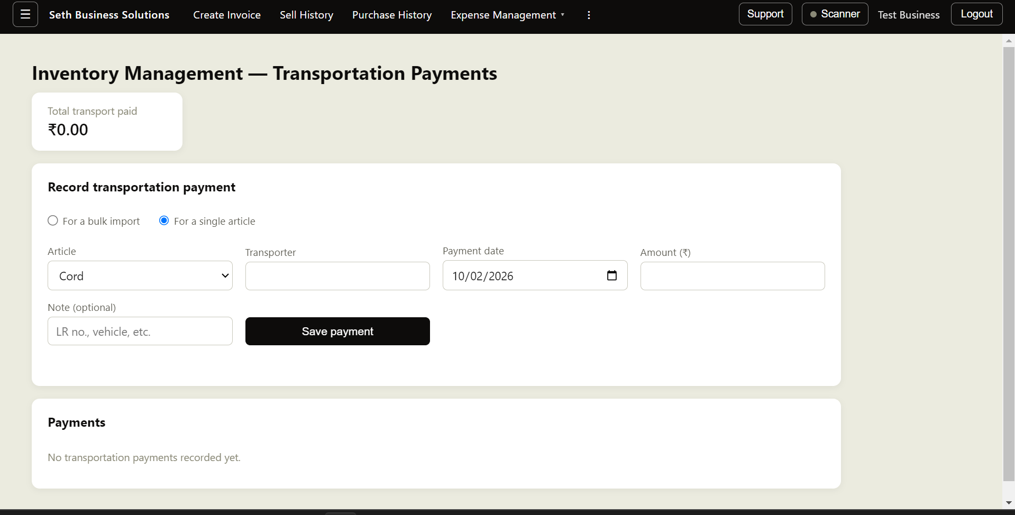Image resolution: width=1015 pixels, height=515 pixels.
Task: Click the Support button
Action: pyautogui.click(x=765, y=14)
